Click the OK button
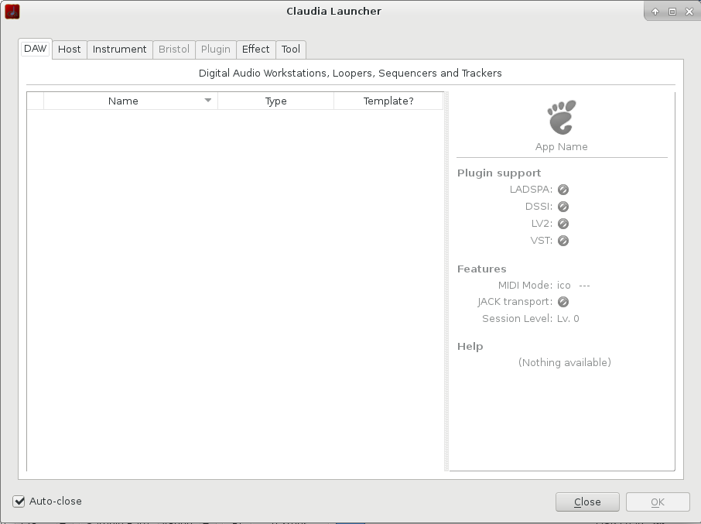 pos(658,502)
